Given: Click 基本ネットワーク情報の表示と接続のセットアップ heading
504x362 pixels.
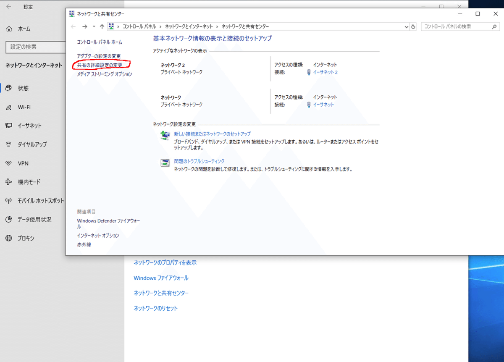Looking at the screenshot, I should [213, 38].
